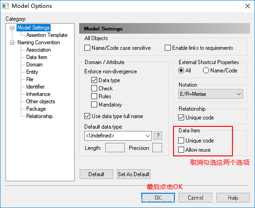Open the Notation E/R+Merise dropdown
This screenshot has width=255, height=208.
pos(210,94)
